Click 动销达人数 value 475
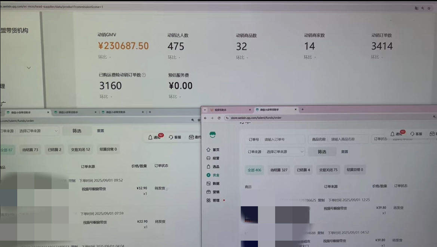This screenshot has height=247, width=437. pyautogui.click(x=176, y=46)
